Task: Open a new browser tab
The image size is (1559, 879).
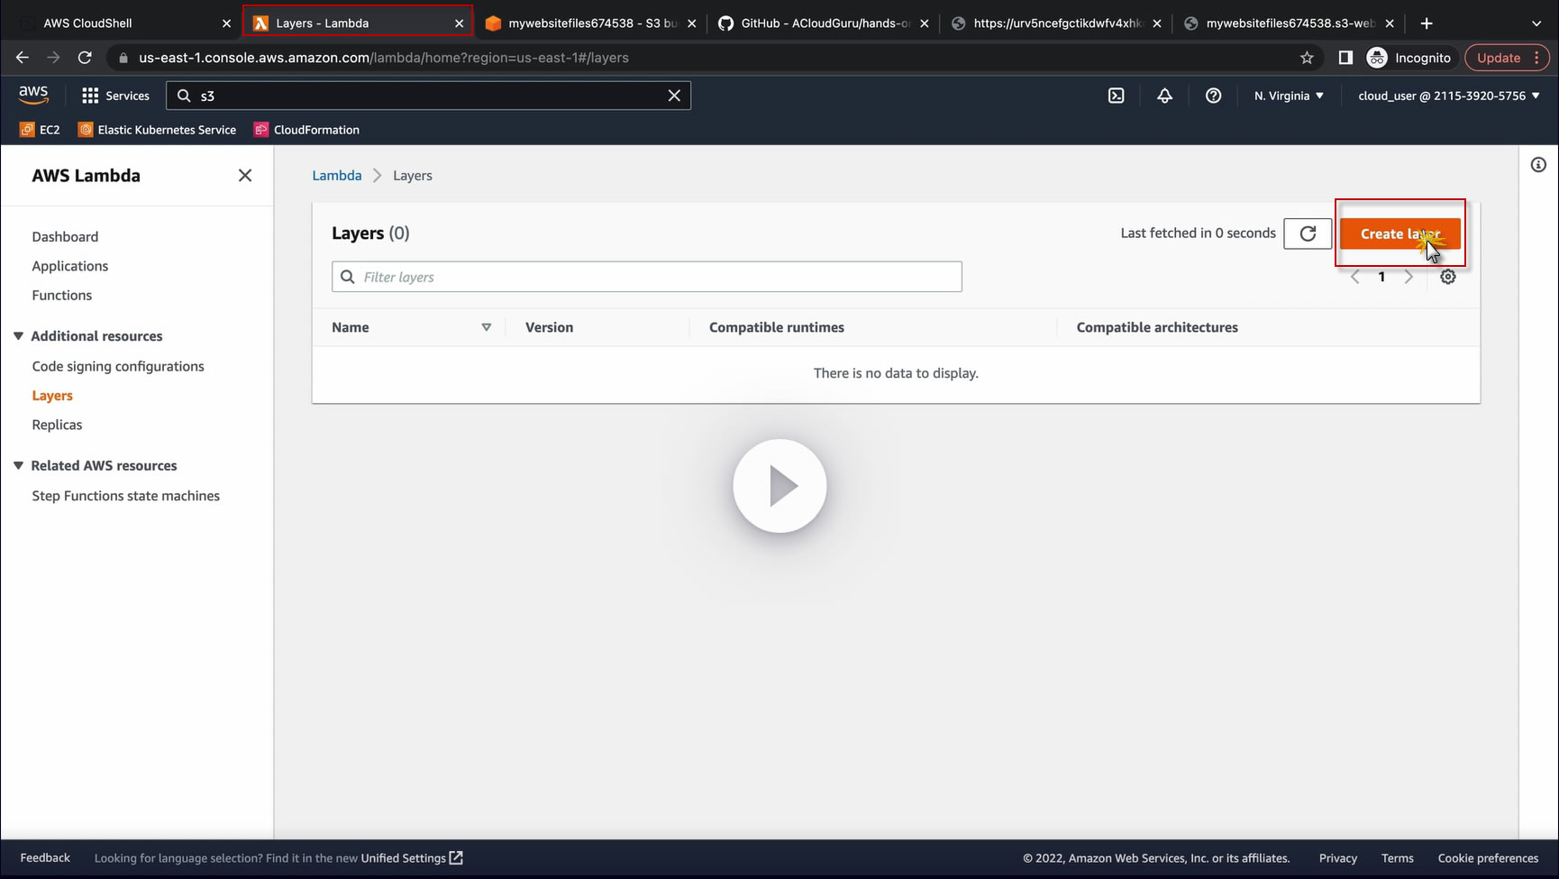Action: click(x=1427, y=23)
